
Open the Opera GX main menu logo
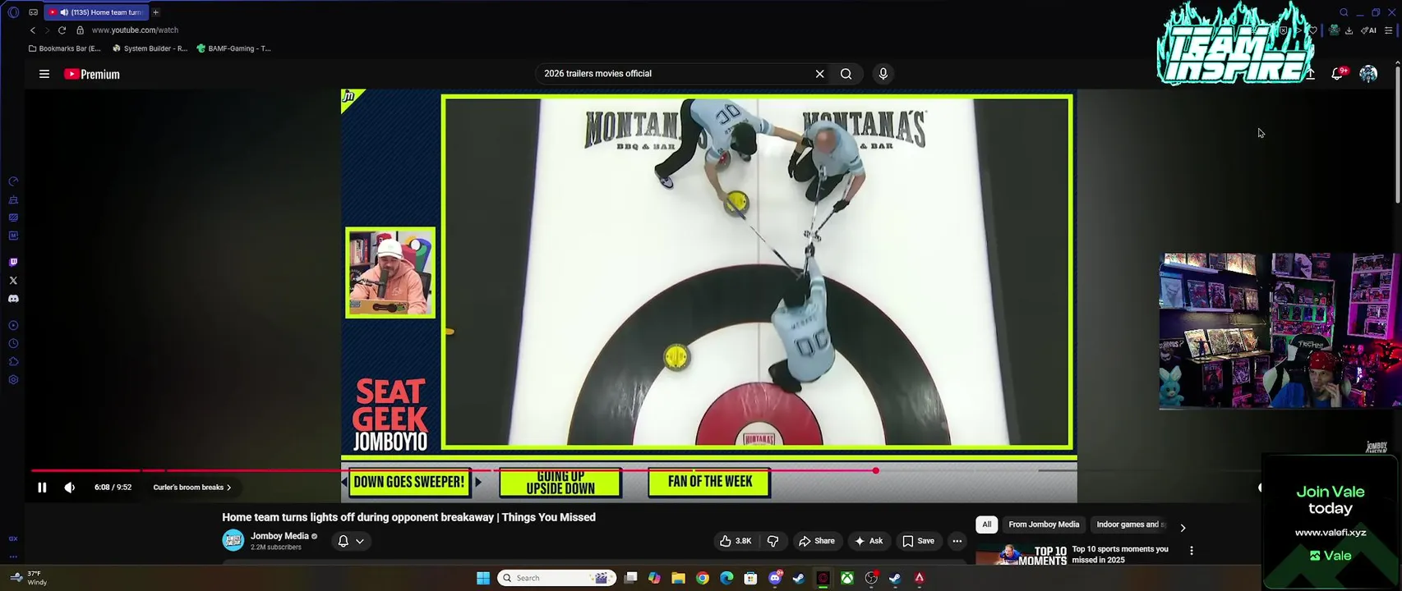click(x=13, y=12)
